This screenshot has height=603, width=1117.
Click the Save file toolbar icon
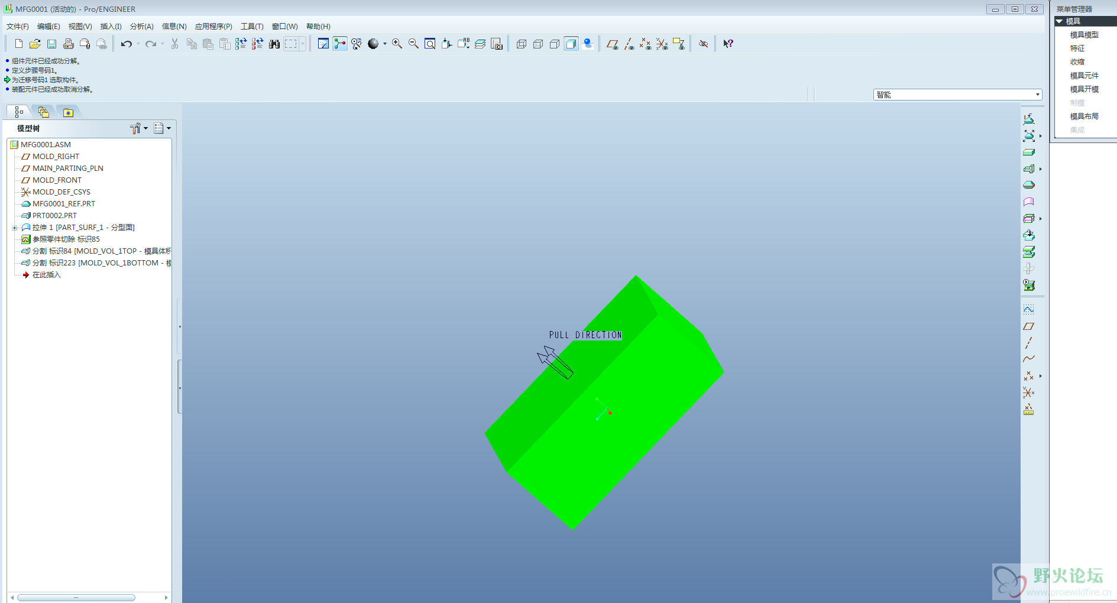52,44
